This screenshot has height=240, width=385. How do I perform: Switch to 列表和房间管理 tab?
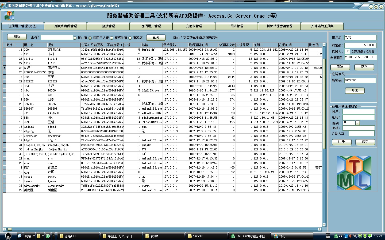66,26
